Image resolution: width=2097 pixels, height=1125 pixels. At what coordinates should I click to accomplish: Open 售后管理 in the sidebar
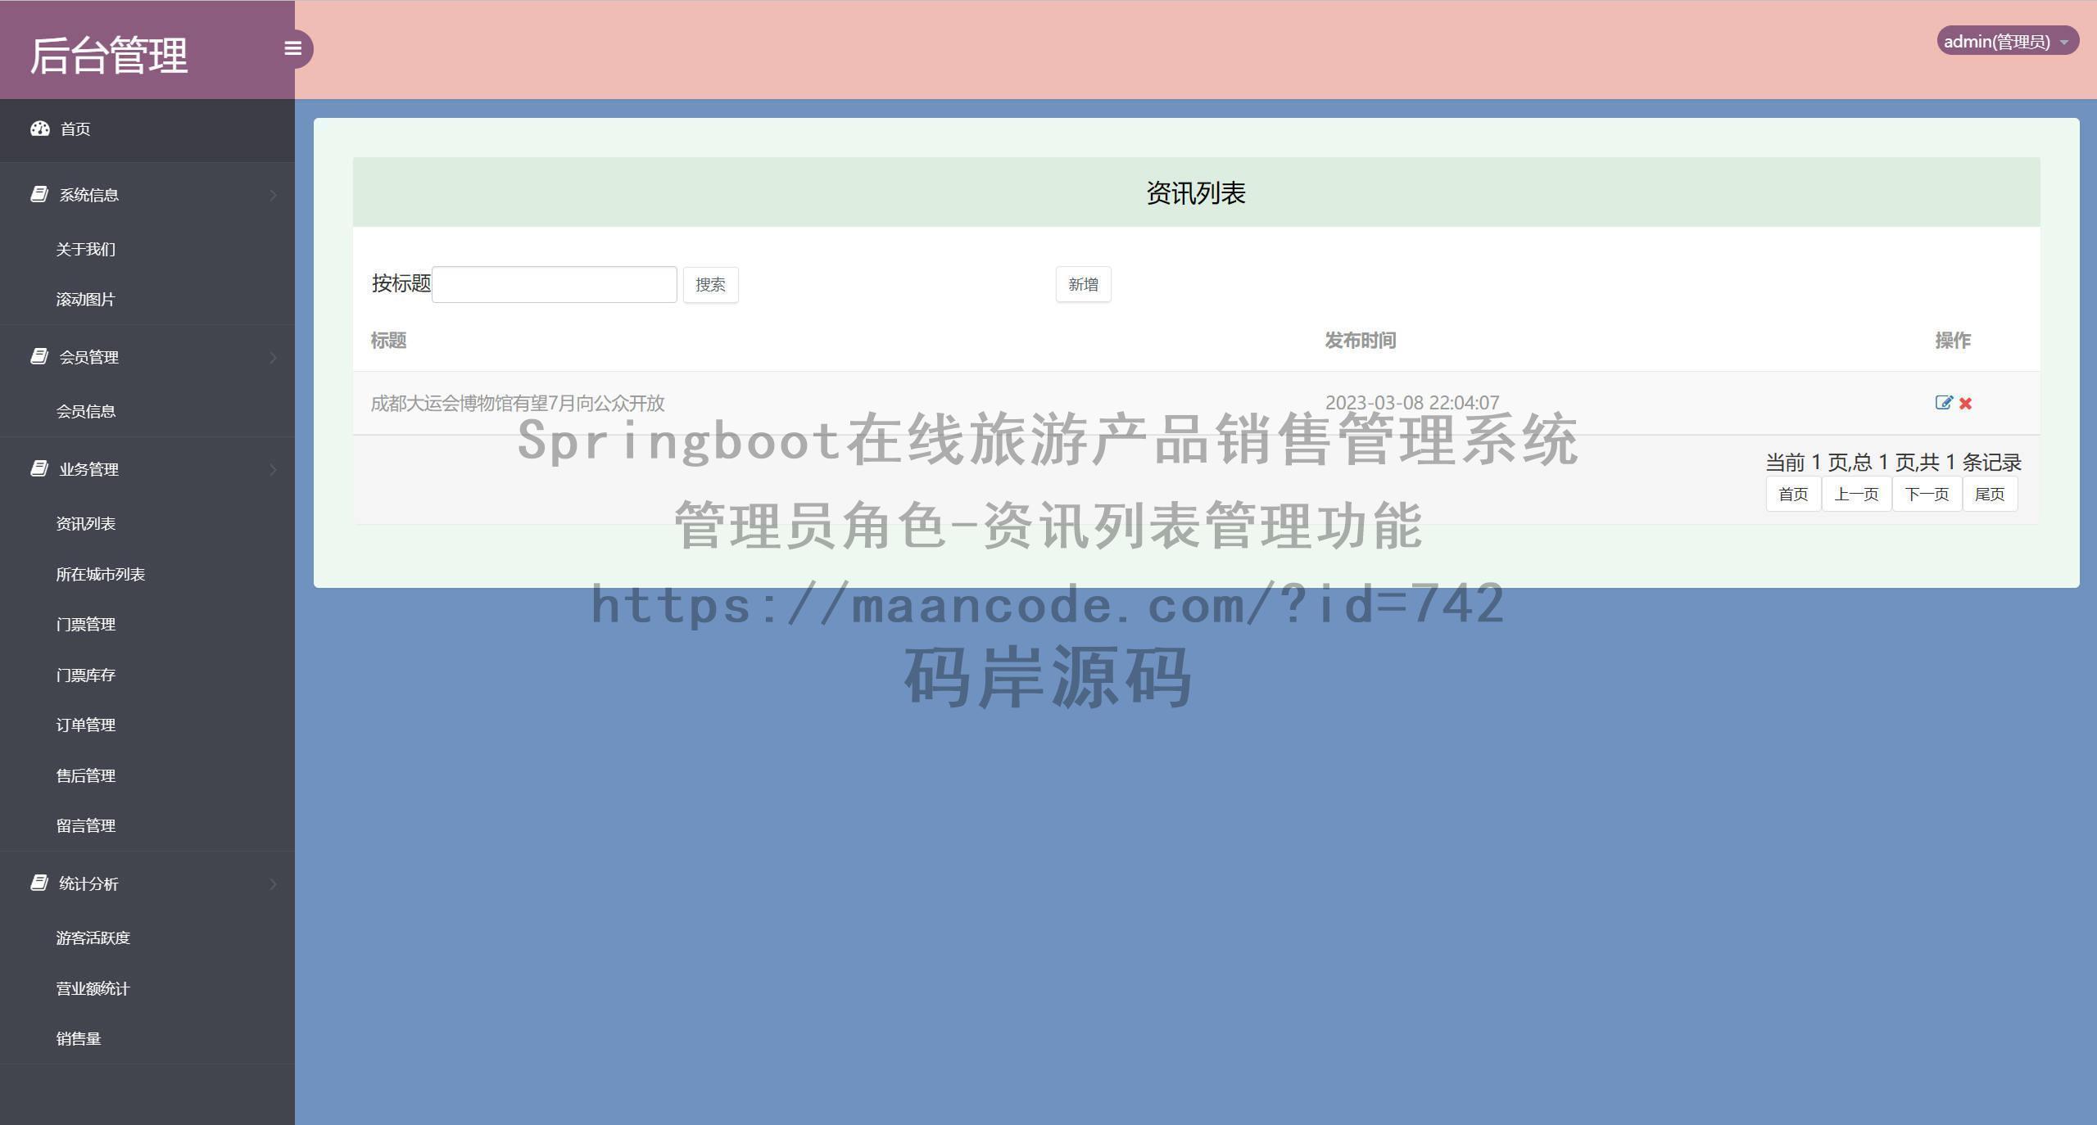85,775
